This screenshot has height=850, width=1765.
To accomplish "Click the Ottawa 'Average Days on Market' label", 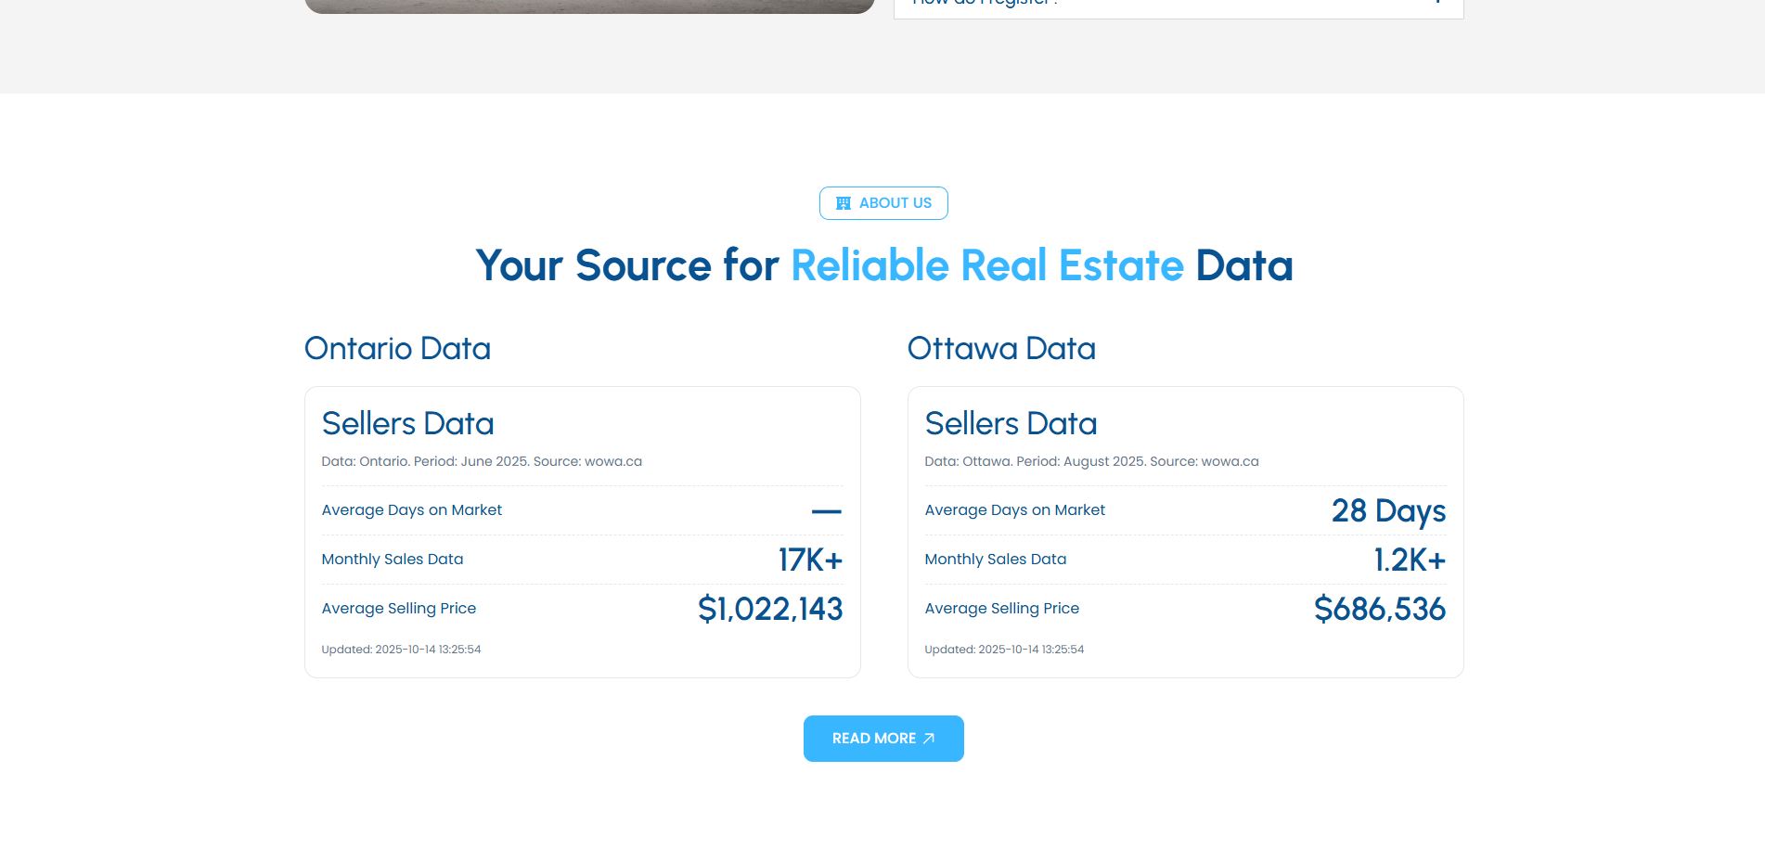I will tap(1014, 510).
